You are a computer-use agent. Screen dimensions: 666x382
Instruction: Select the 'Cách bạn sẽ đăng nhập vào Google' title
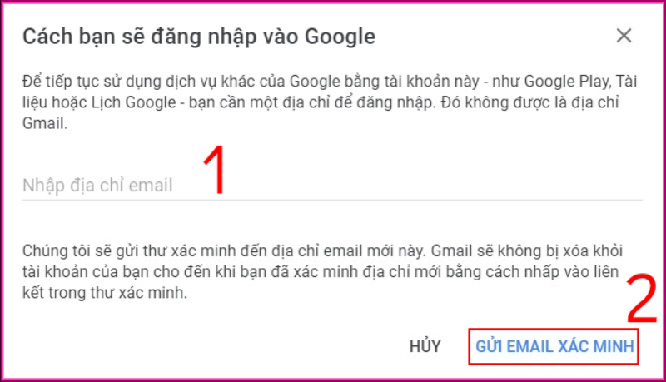tap(199, 37)
